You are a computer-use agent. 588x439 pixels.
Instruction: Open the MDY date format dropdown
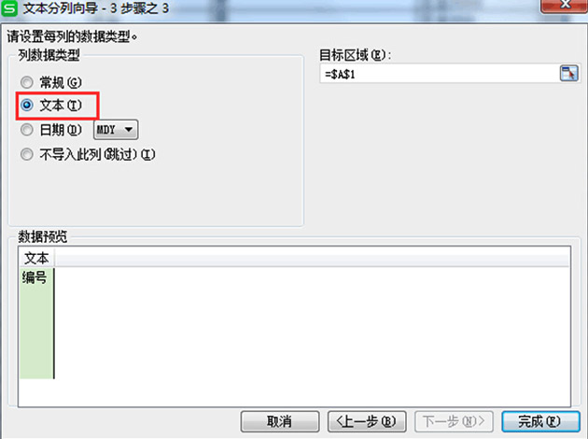click(116, 130)
